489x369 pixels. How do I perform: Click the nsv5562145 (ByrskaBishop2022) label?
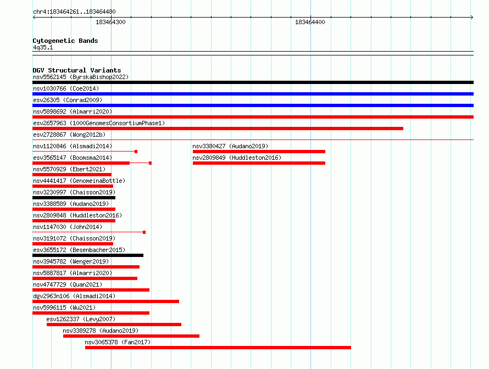(81, 77)
